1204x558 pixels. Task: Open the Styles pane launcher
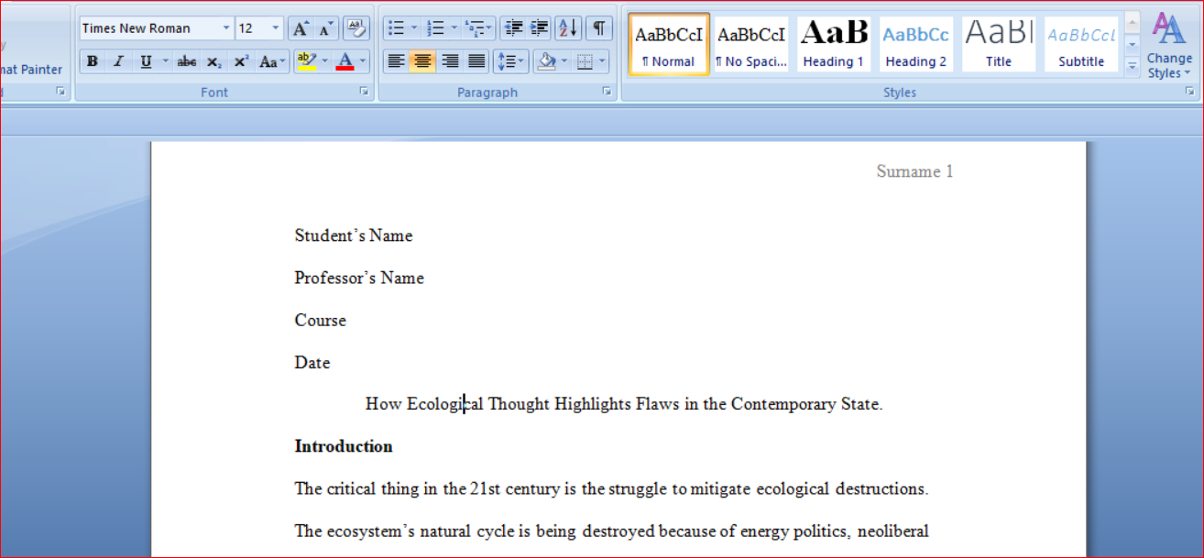pos(1189,92)
